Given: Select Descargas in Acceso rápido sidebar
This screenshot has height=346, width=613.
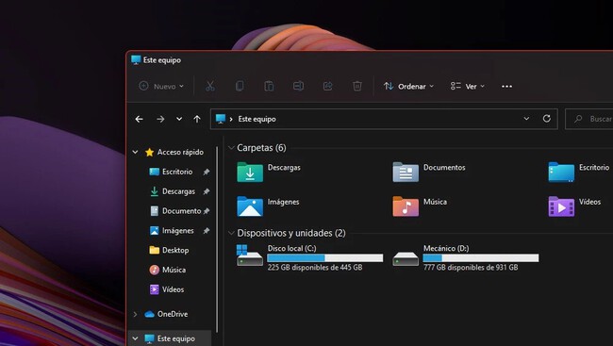Looking at the screenshot, I should (179, 191).
